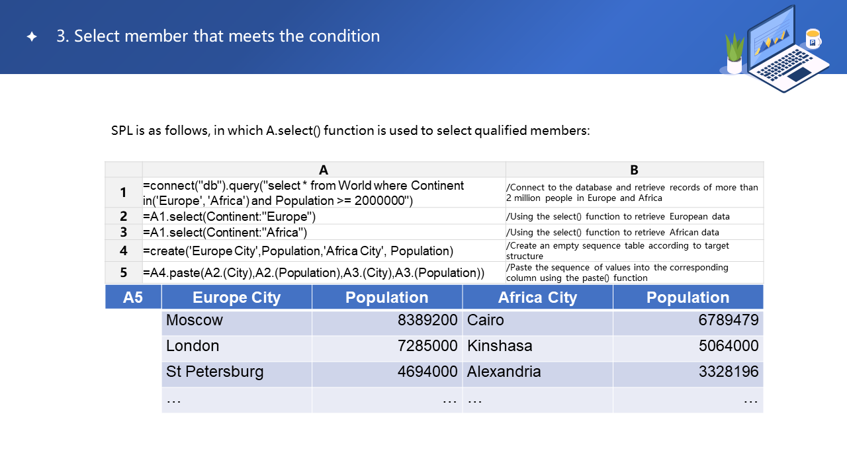This screenshot has height=476, width=847.
Task: Select column B header in the SPL grid
Action: point(634,170)
